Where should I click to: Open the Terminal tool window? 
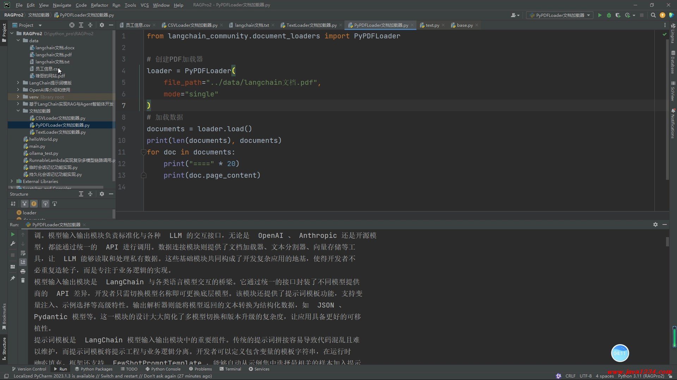pyautogui.click(x=230, y=369)
